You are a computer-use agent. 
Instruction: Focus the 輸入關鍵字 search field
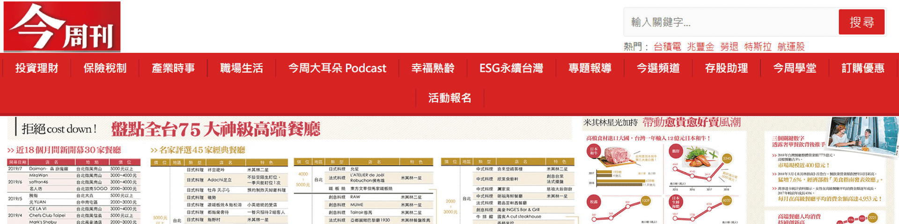[x=731, y=22]
